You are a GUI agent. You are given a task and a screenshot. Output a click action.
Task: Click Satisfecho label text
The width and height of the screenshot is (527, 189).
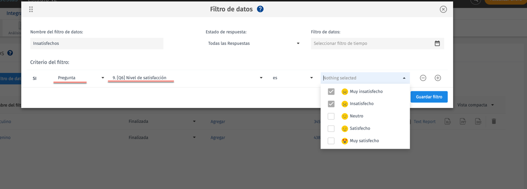(x=360, y=129)
